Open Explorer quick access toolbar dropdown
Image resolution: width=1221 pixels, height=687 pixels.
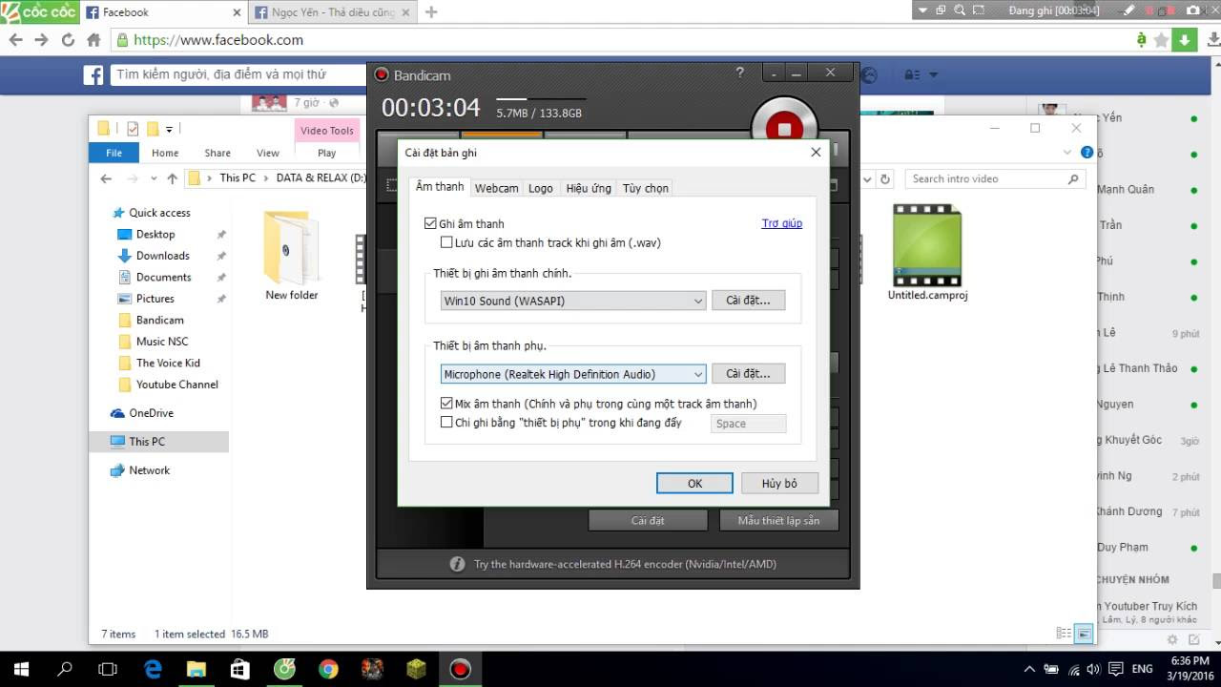[x=169, y=129]
